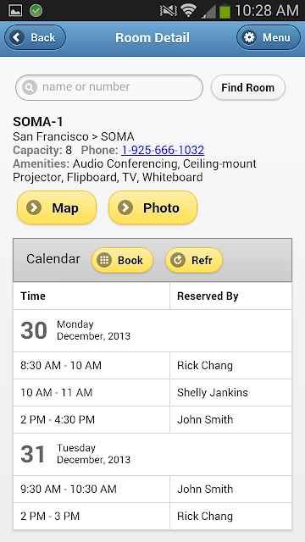Click the Find Room button
The height and width of the screenshot is (542, 305).
pos(248,87)
